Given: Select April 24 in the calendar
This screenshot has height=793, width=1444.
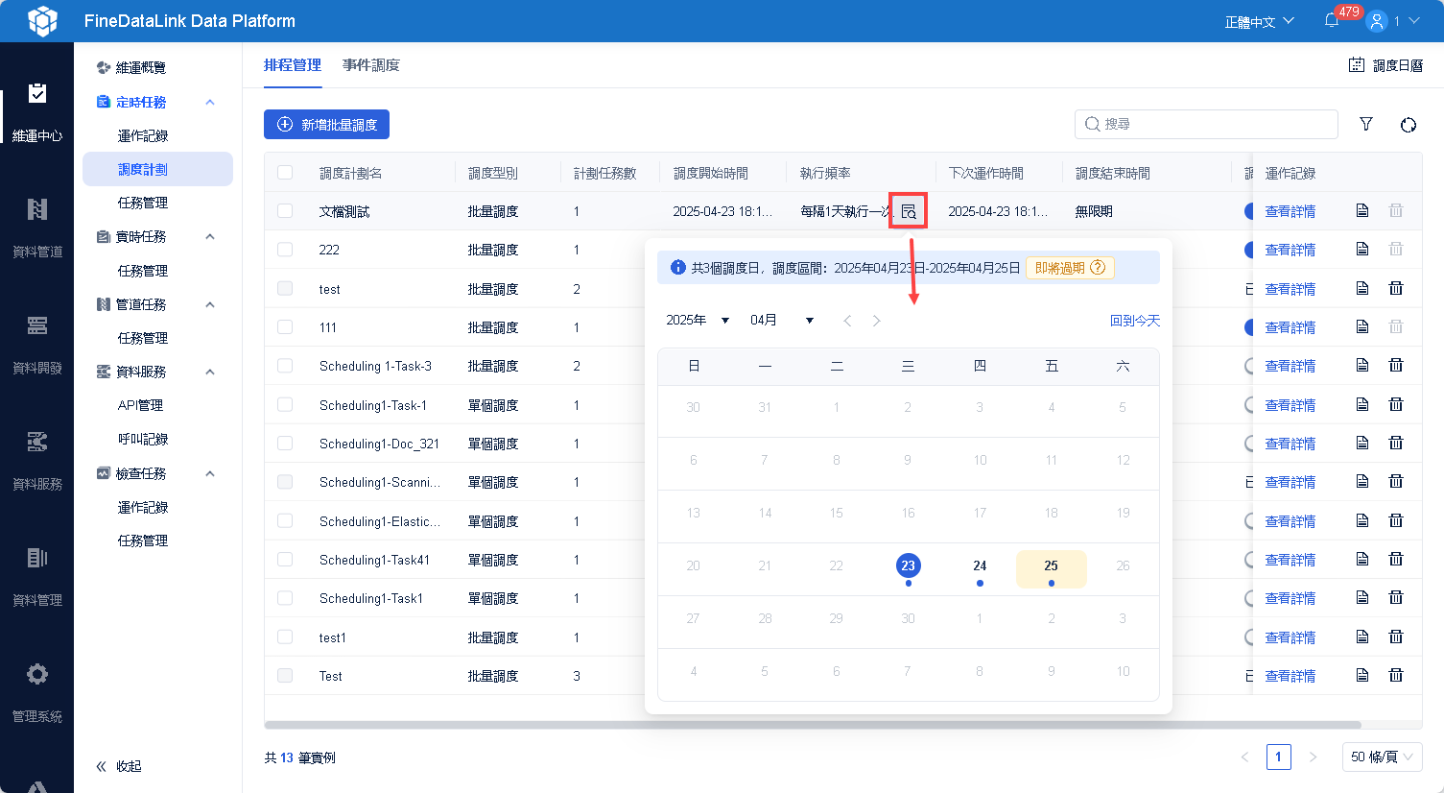Looking at the screenshot, I should click(980, 566).
